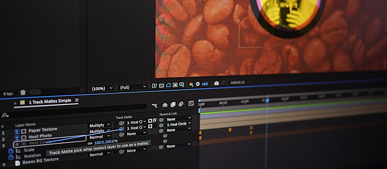Toggle the Rotation property stopwatch
Viewport: 387px width, 169px height.
point(11,157)
